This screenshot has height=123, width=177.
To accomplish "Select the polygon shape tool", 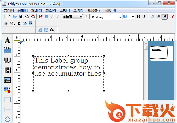I will tap(7, 119).
